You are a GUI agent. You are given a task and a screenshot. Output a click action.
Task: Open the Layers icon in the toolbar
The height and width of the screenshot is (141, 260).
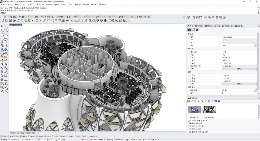[90, 20]
